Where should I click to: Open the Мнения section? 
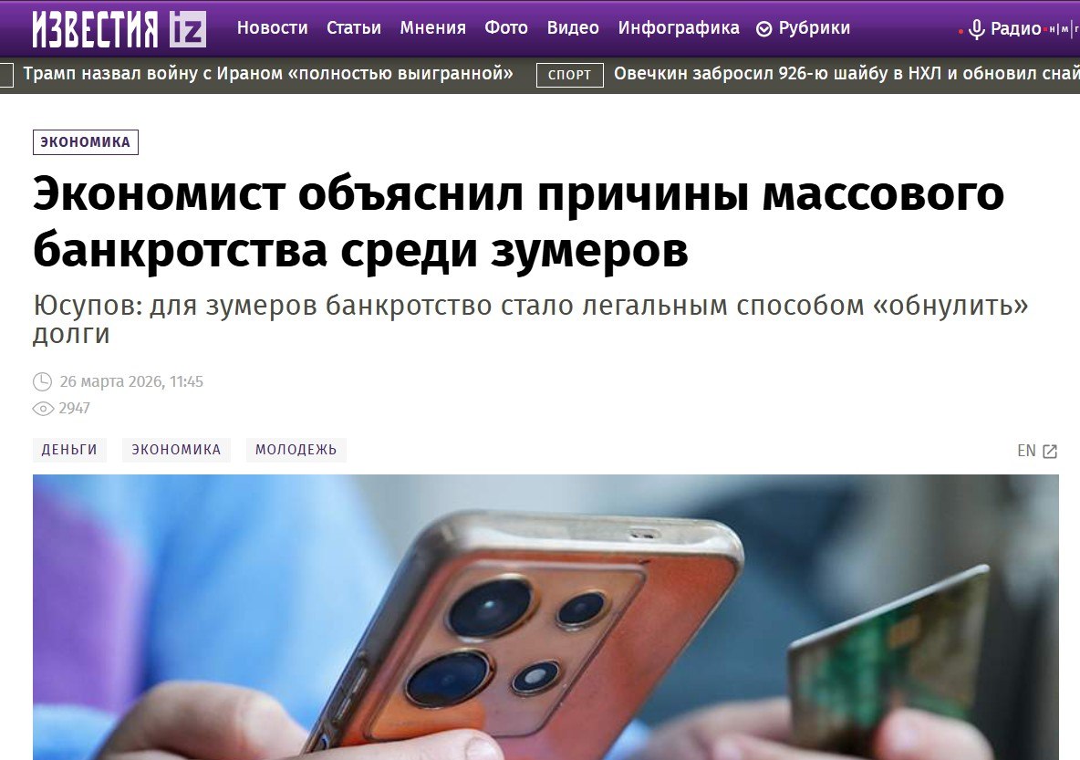pos(432,28)
